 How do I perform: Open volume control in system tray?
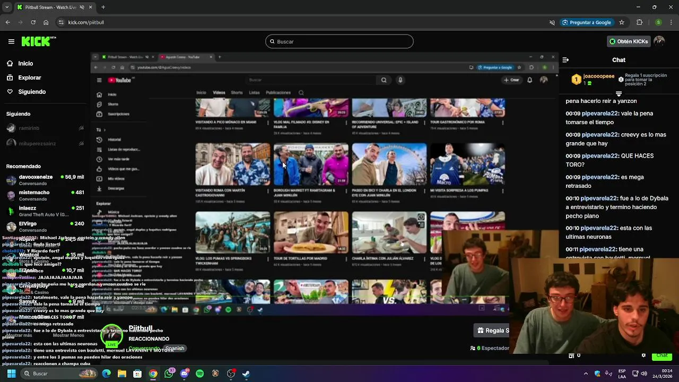coord(644,374)
